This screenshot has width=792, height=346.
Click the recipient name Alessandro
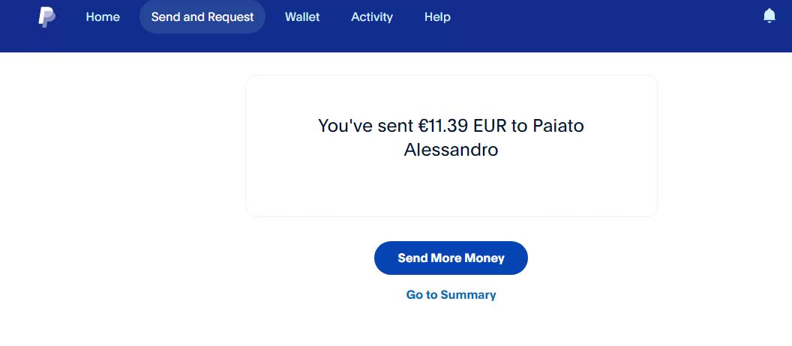[451, 150]
